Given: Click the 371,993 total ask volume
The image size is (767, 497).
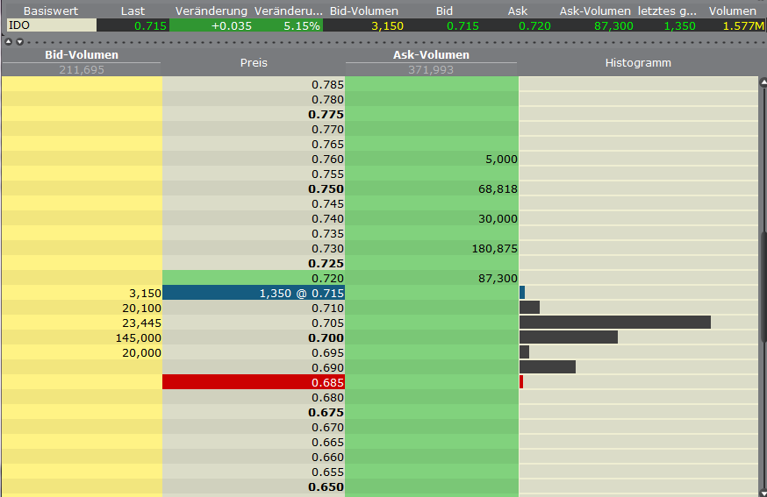Looking at the screenshot, I should tap(431, 70).
